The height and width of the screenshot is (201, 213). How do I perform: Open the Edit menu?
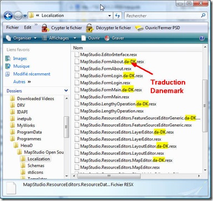coord(28,27)
